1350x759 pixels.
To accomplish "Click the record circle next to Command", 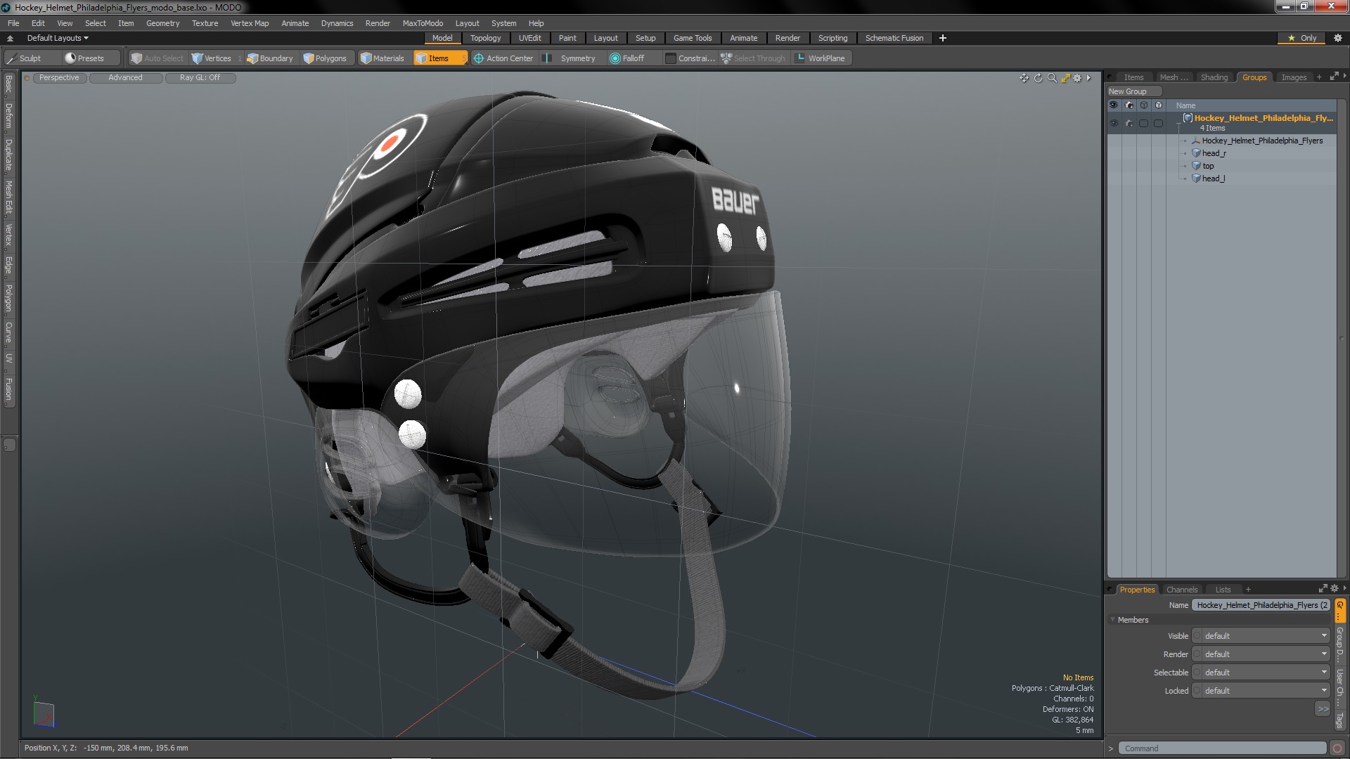I will click(1337, 748).
